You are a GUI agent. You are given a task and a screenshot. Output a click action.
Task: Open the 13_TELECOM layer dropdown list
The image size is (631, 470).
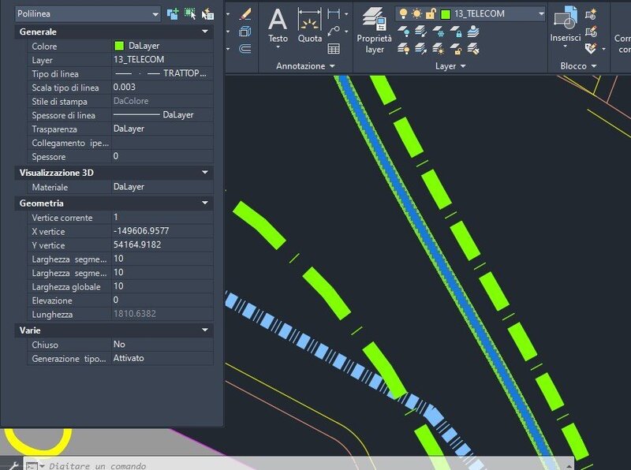coord(540,13)
